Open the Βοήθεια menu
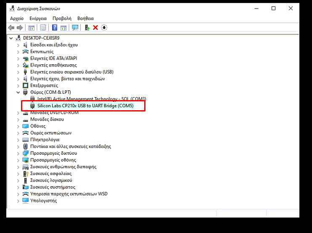This screenshot has height=233, width=312. tap(85, 19)
